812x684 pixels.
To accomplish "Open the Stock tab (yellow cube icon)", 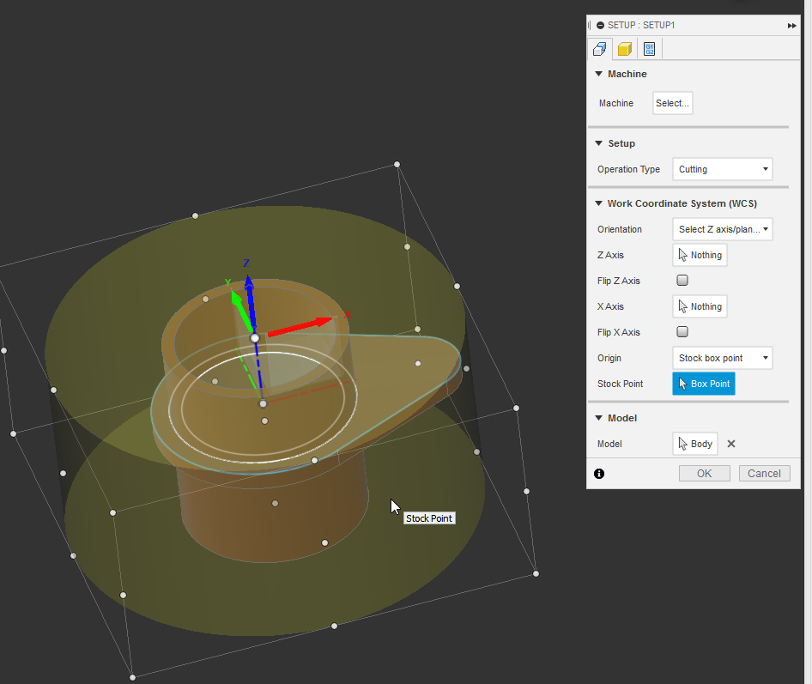I will point(624,49).
